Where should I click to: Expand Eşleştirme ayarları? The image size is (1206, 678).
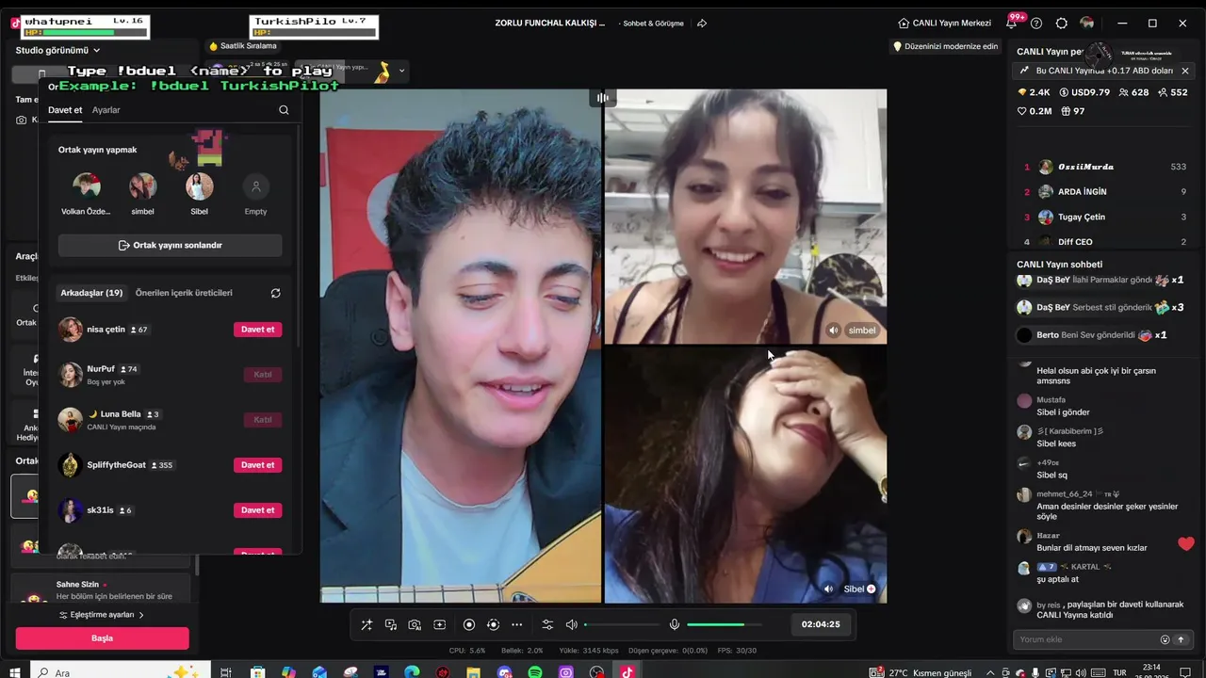[102, 615]
